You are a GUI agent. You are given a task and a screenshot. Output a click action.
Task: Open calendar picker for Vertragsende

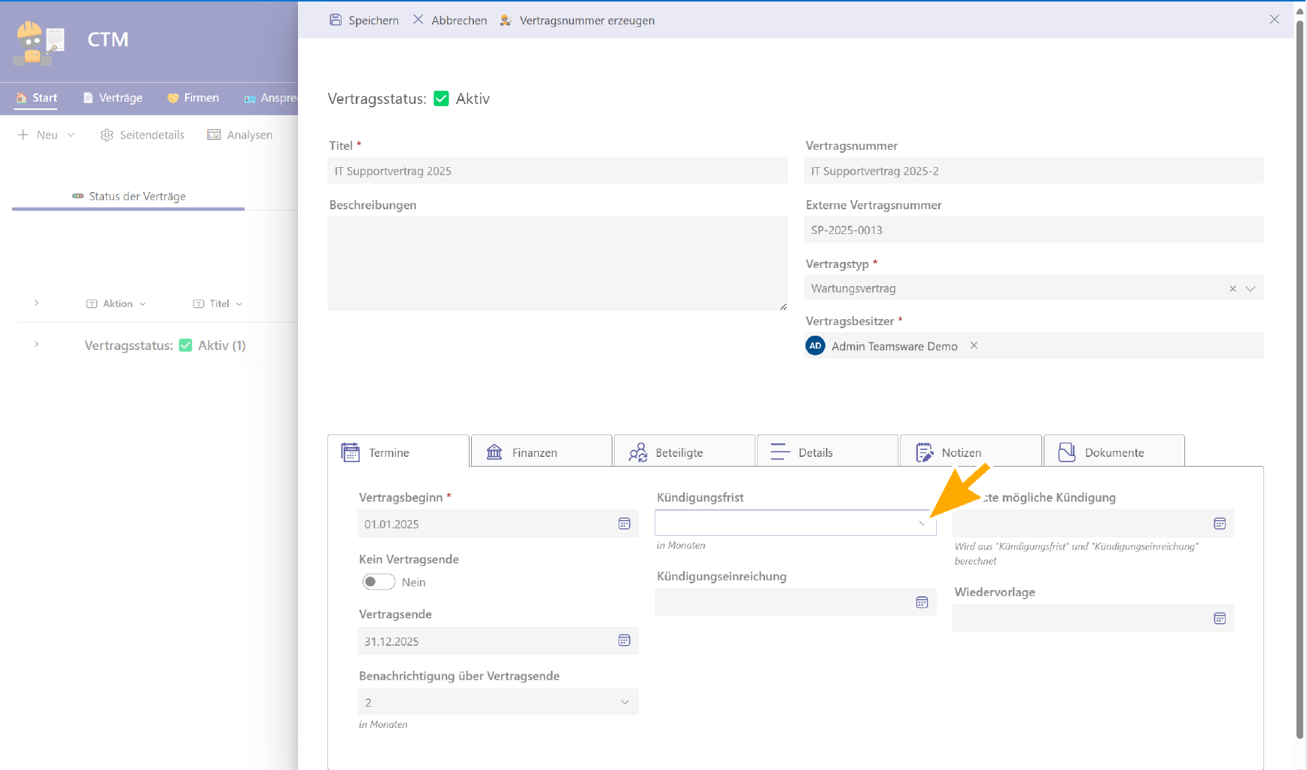624,641
